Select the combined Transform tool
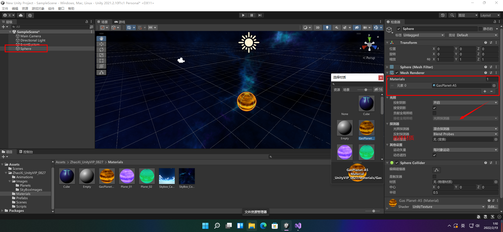This screenshot has width=503, height=232. [101, 66]
